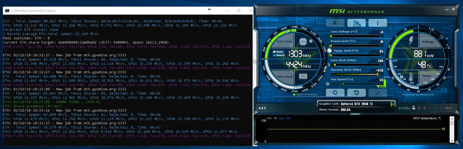Screen dimensions: 463x149
Task: Reset settings to defaults in Afterburner
Action: 356,92
